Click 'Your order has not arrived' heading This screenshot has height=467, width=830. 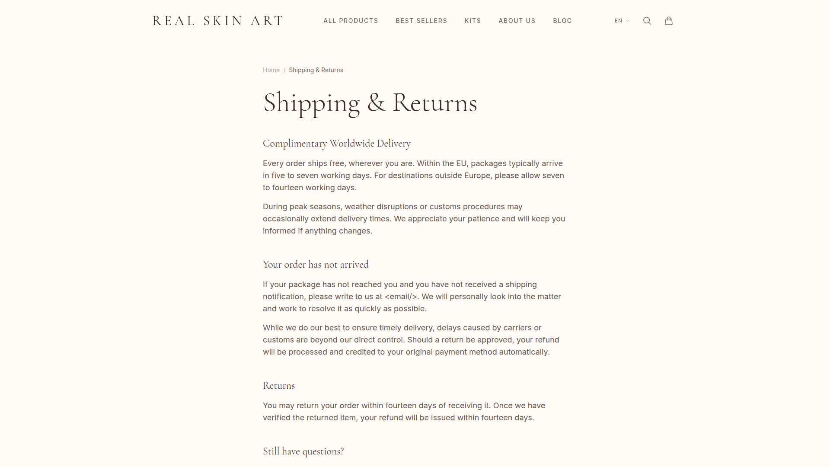[316, 265]
